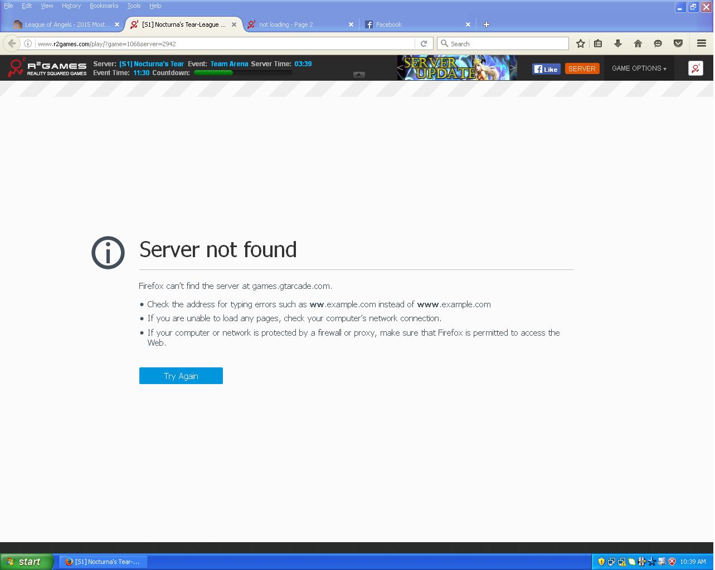Click the smiley chat icon
This screenshot has height=570, width=715.
658,43
